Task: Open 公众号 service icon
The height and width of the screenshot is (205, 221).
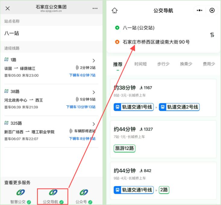Action: point(84,192)
